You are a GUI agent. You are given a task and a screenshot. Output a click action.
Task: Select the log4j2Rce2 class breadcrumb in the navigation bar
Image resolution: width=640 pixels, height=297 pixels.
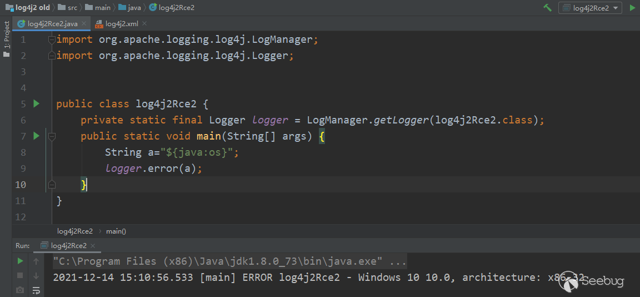click(172, 7)
